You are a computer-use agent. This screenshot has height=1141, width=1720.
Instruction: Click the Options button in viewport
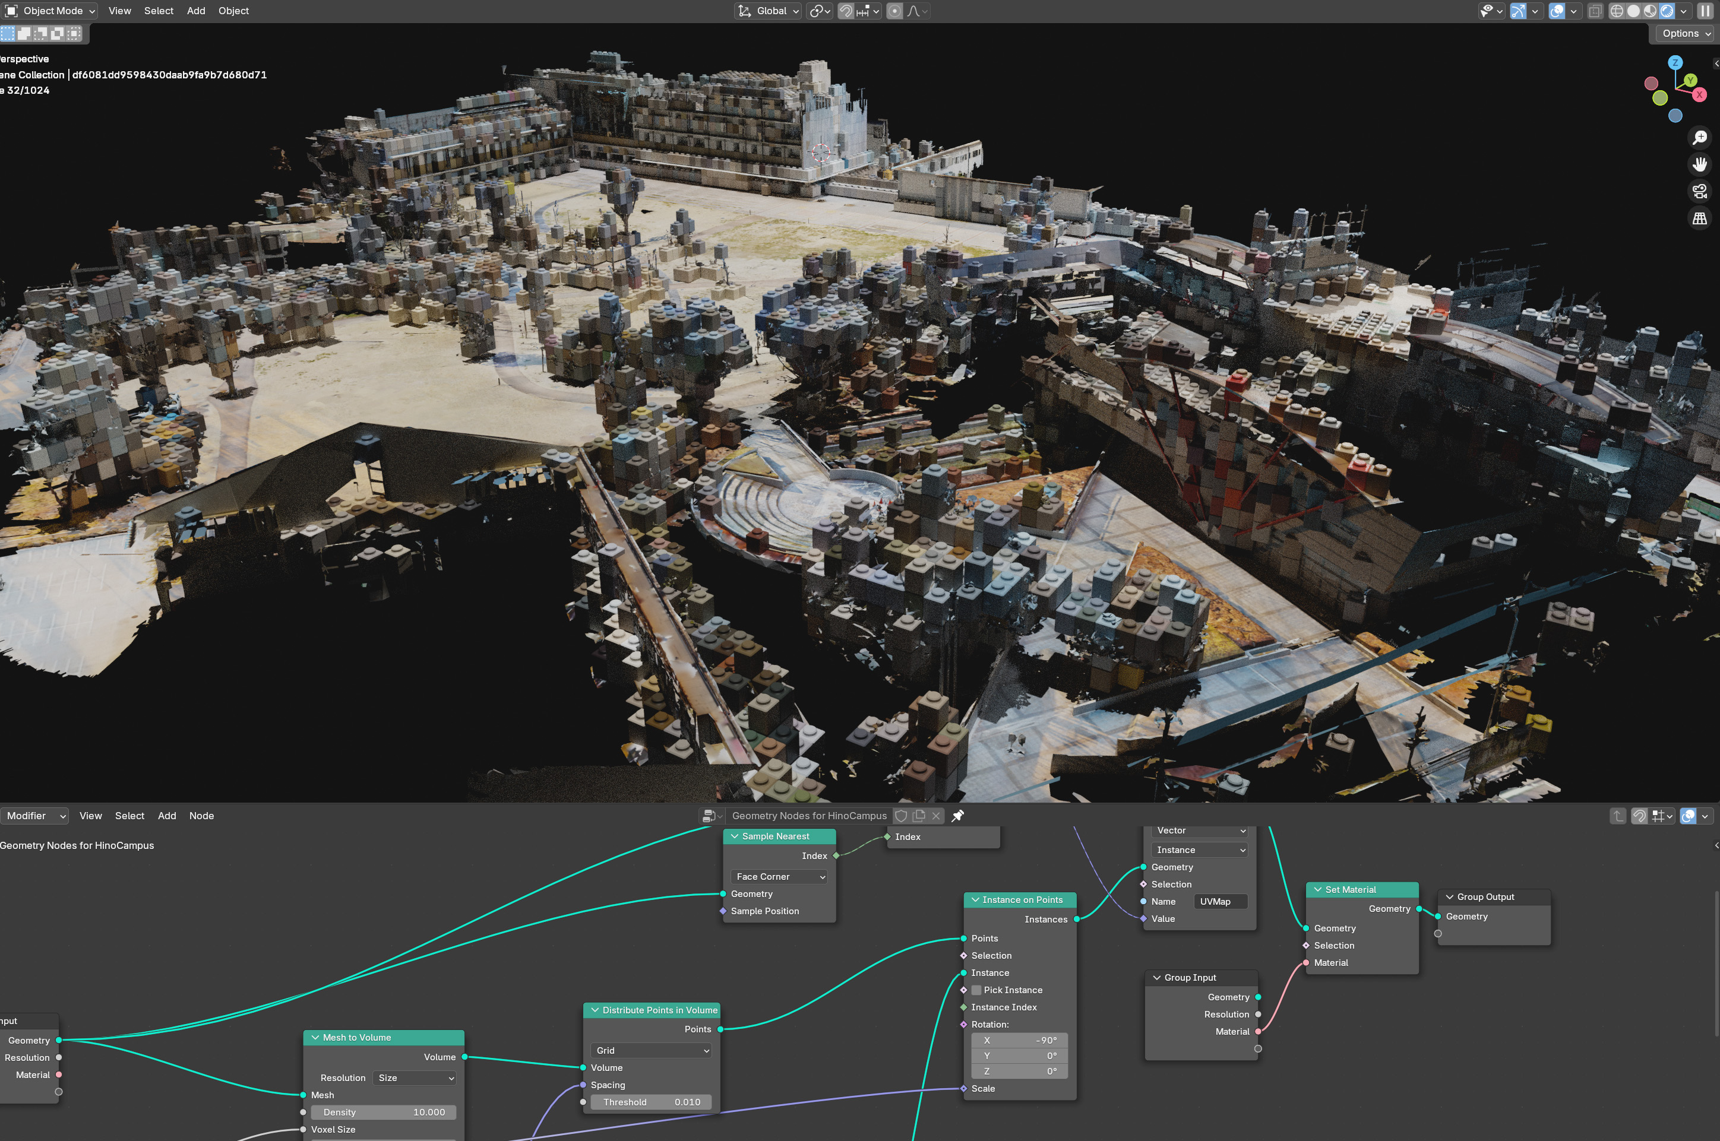click(x=1686, y=33)
